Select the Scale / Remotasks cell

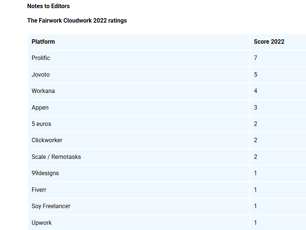coord(56,157)
